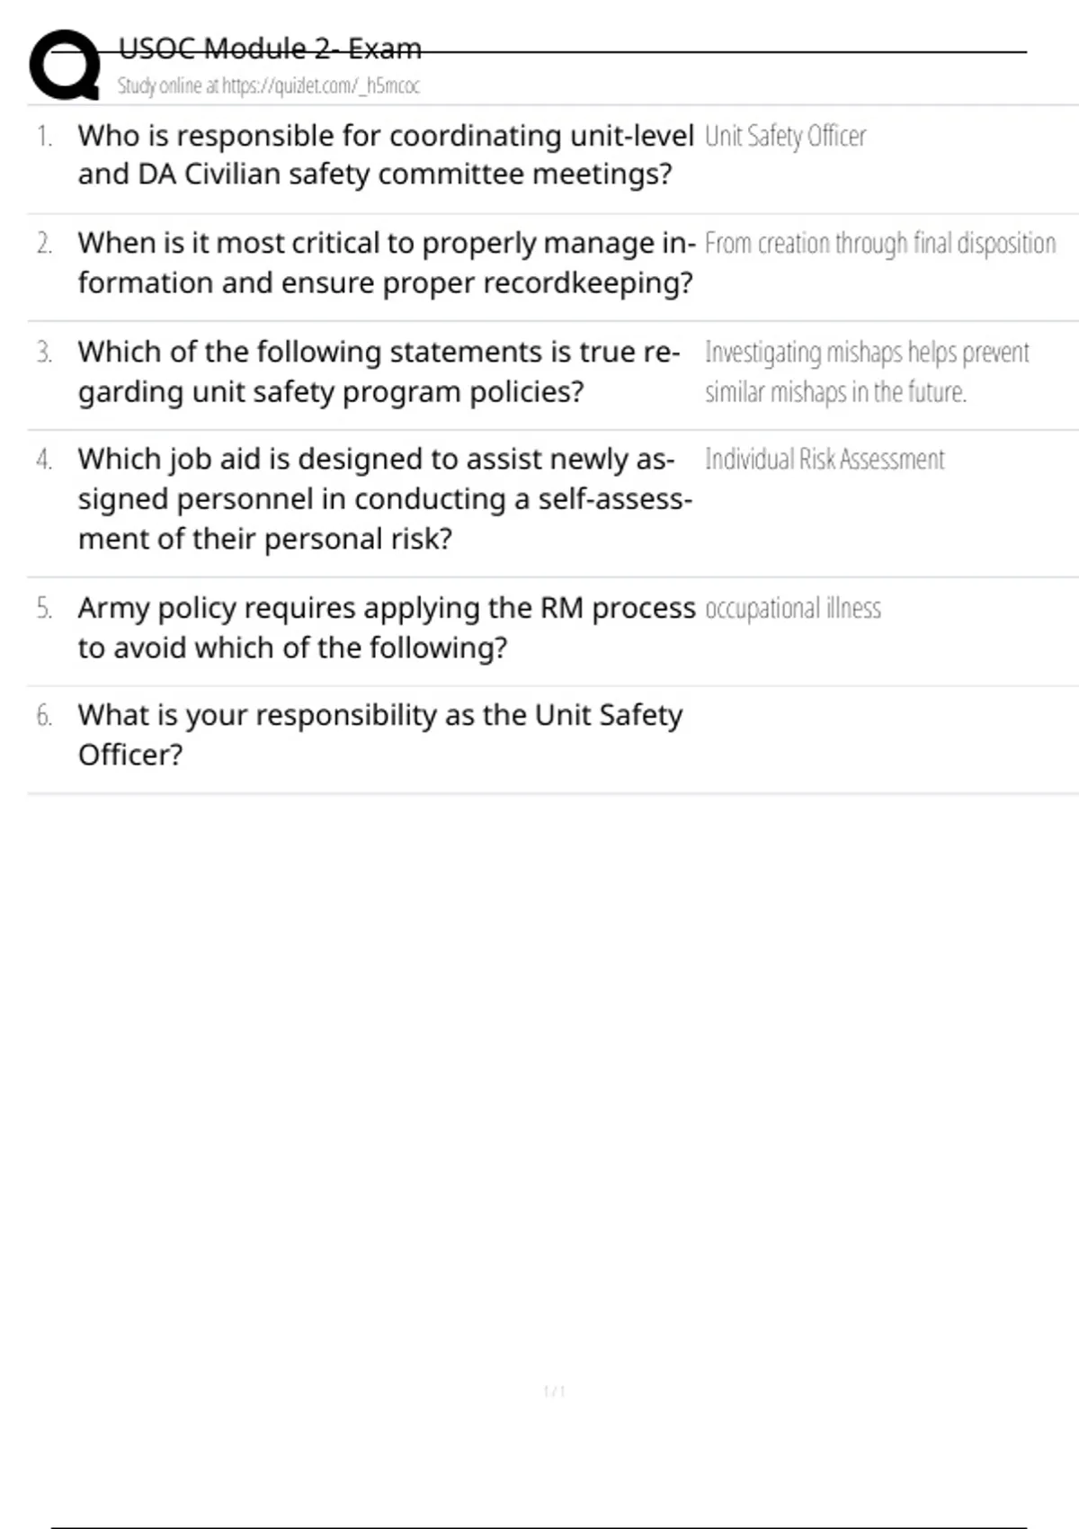Image resolution: width=1079 pixels, height=1529 pixels.
Task: Click the number 2 list marker
Action: pos(44,244)
